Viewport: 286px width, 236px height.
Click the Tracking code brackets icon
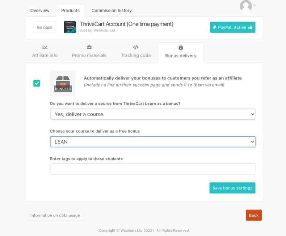(x=136, y=47)
